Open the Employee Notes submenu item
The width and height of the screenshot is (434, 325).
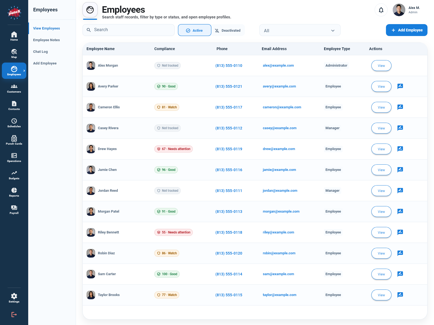[x=46, y=40]
